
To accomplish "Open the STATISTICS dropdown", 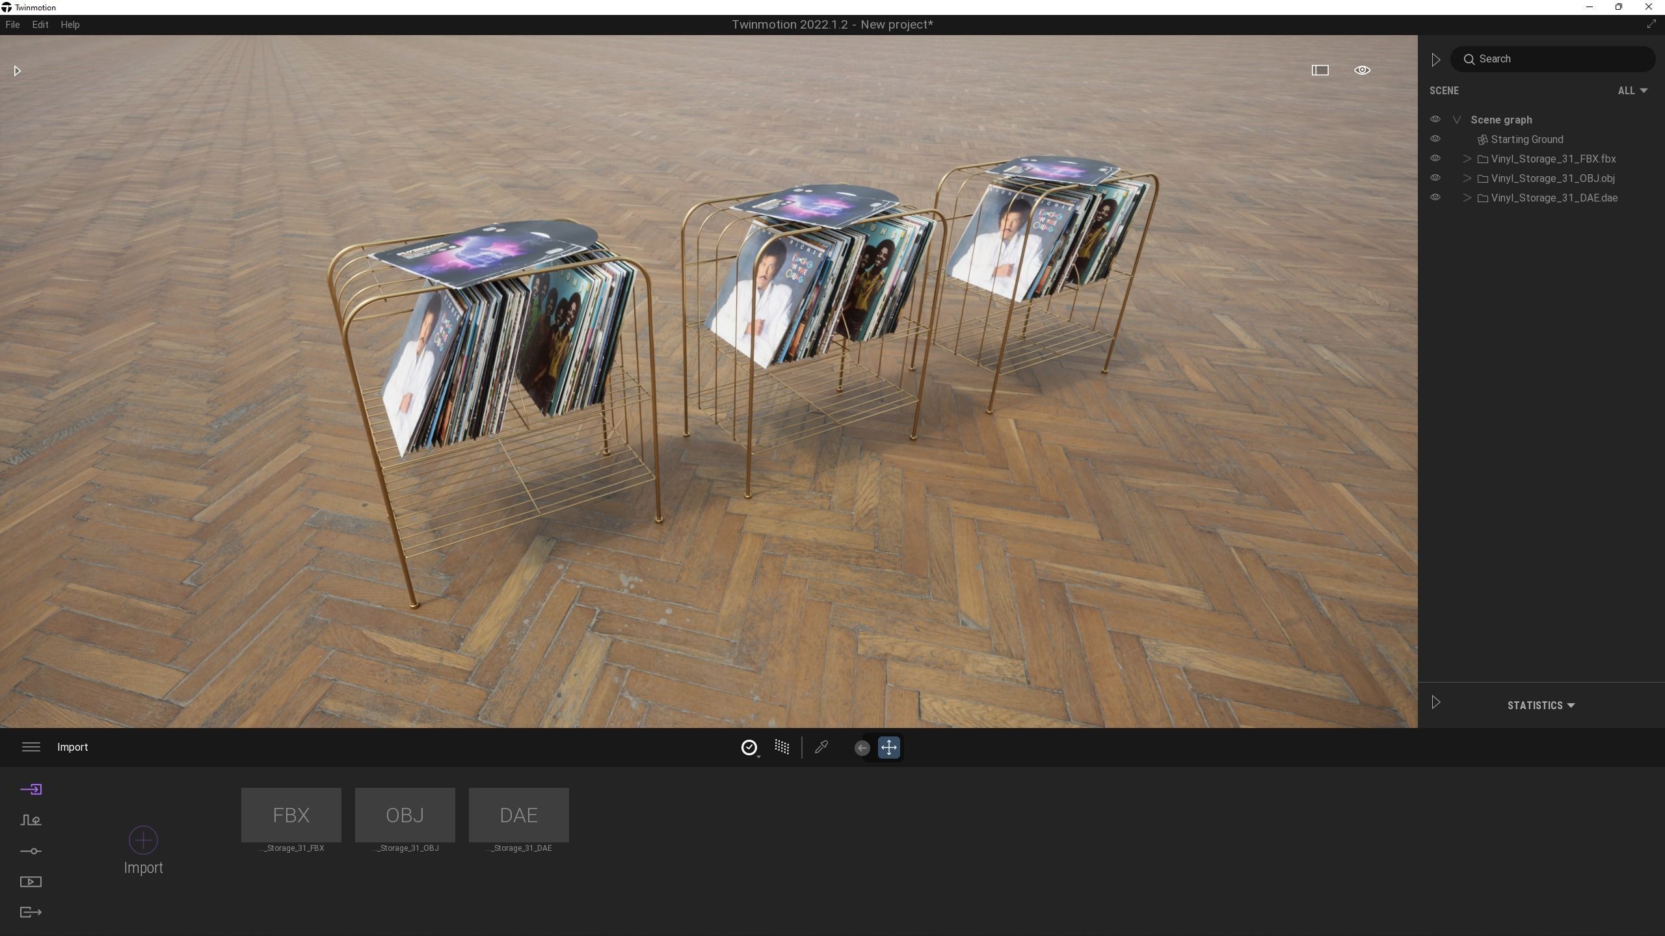I will (x=1541, y=705).
